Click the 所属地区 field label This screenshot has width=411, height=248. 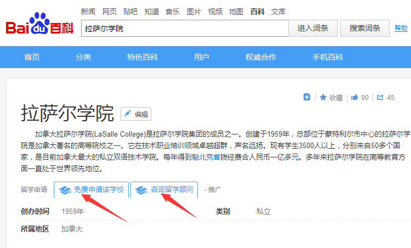coord(35,229)
